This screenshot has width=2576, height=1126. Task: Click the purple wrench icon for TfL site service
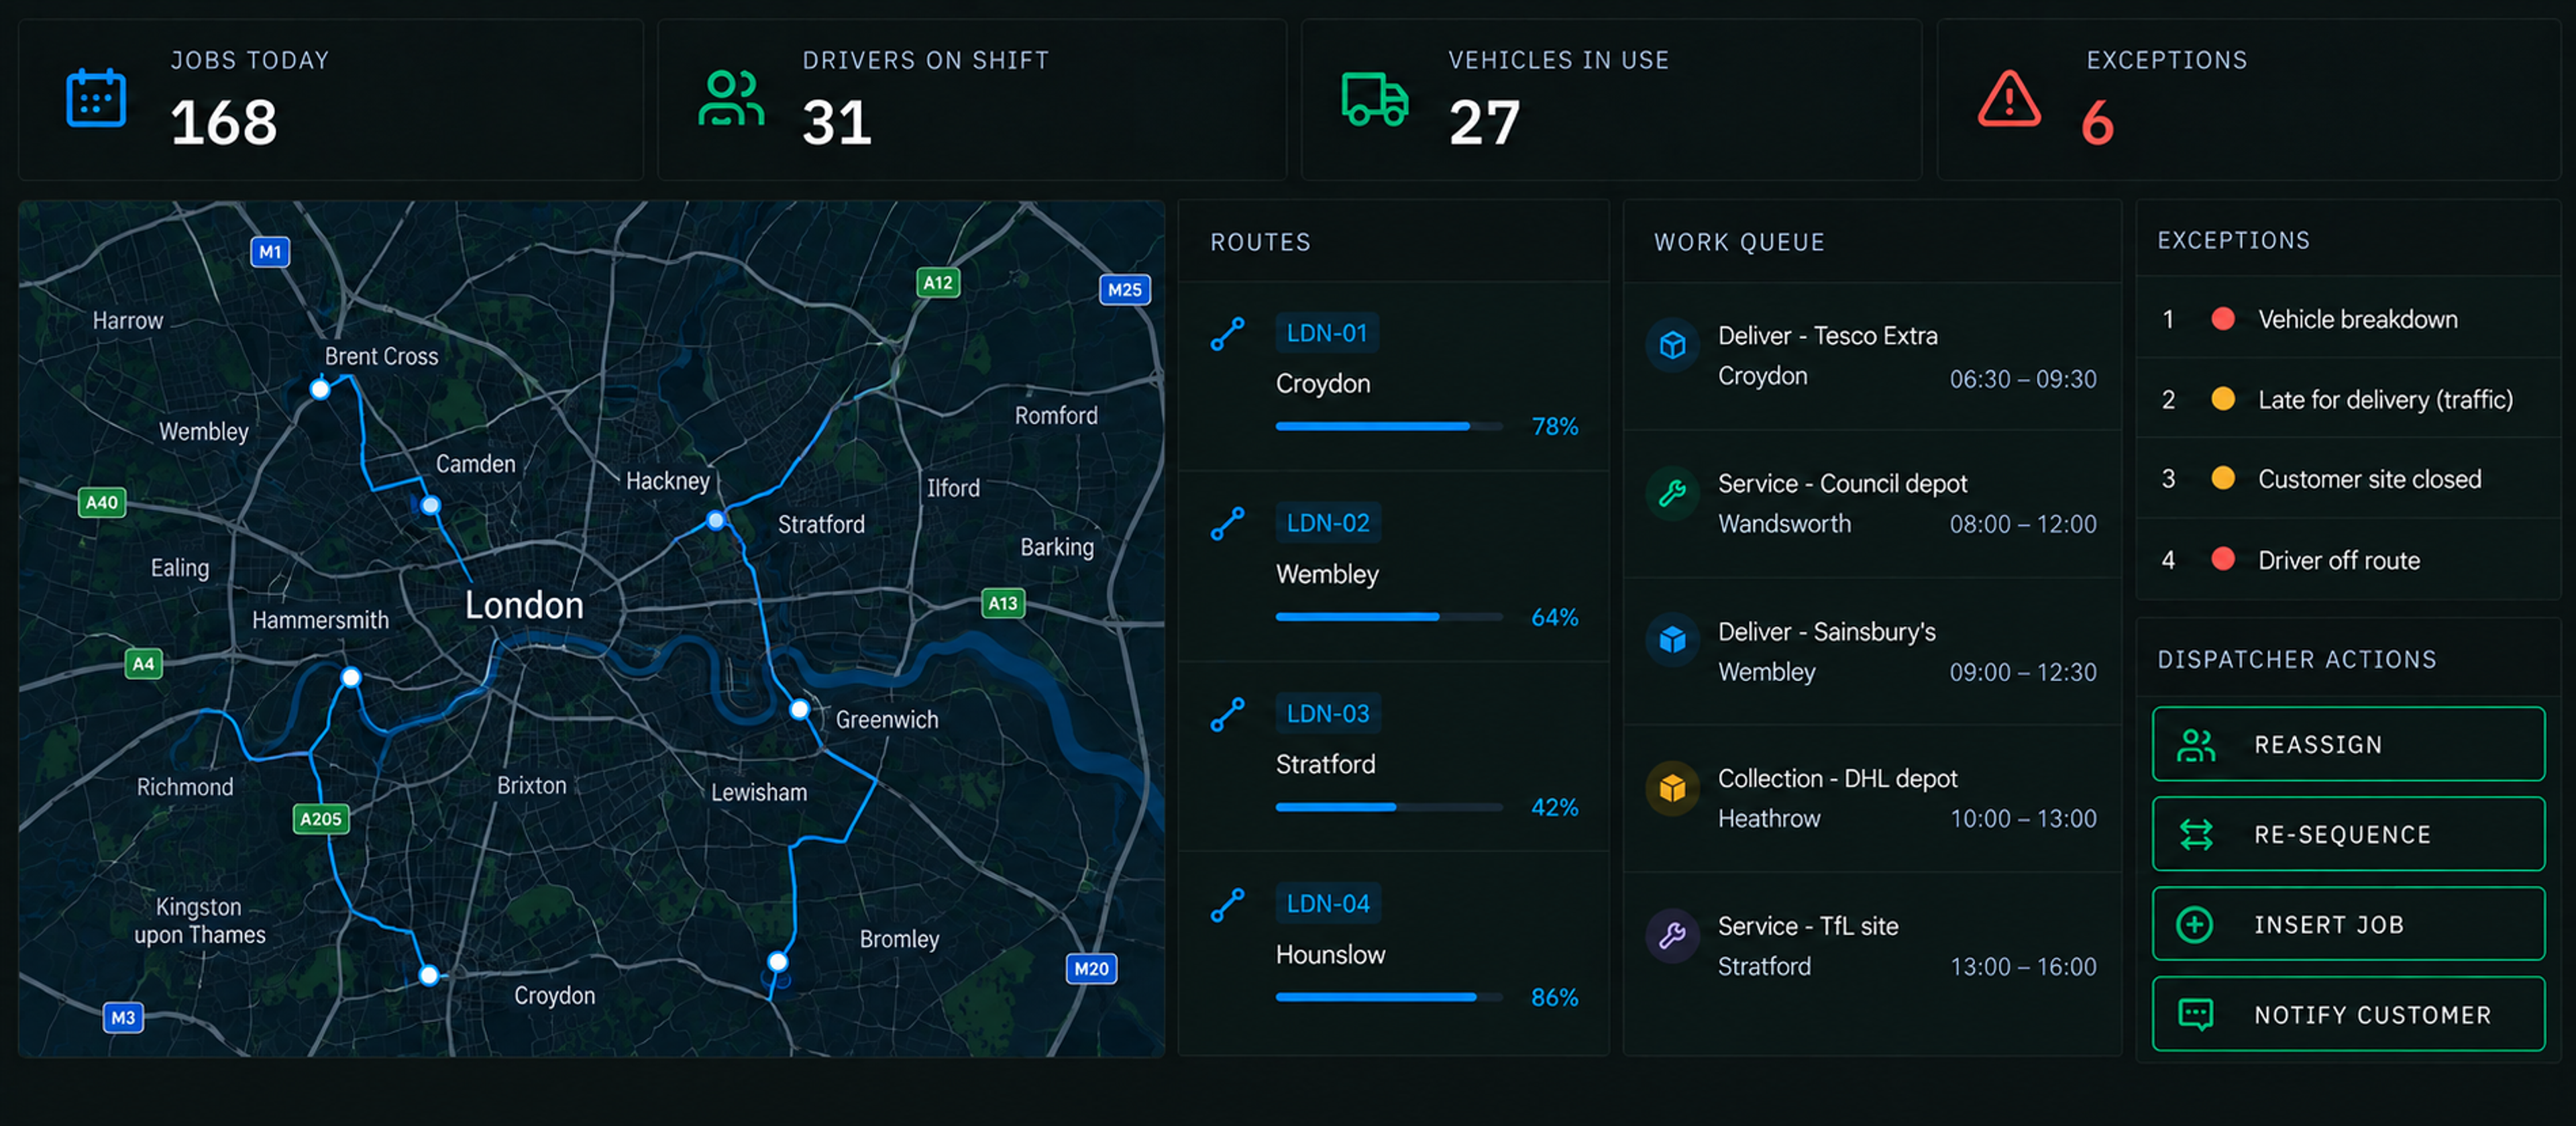(1672, 935)
